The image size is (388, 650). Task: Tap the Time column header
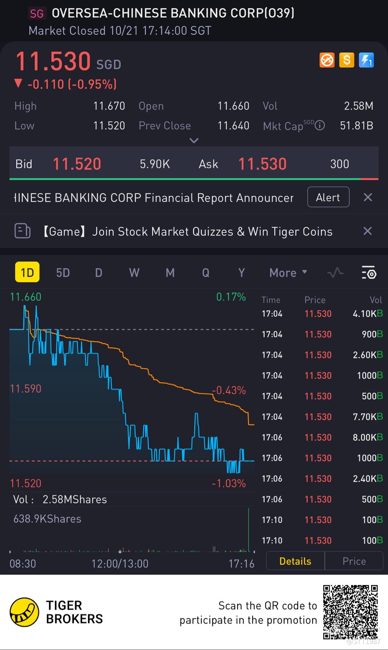pos(271,300)
